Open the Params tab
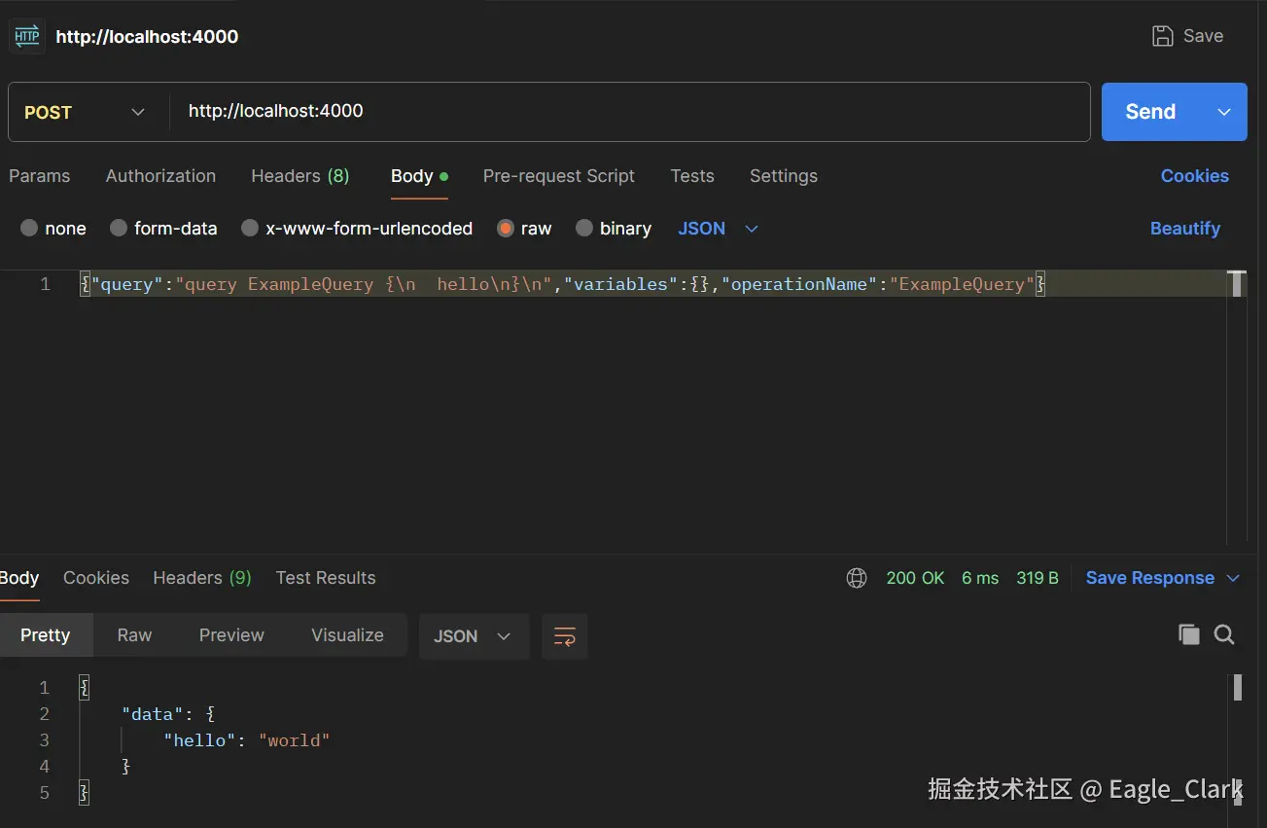The height and width of the screenshot is (828, 1267). click(x=39, y=176)
